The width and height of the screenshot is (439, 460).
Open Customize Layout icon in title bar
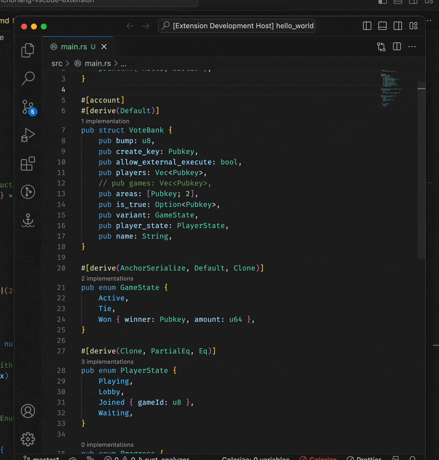pos(413,26)
